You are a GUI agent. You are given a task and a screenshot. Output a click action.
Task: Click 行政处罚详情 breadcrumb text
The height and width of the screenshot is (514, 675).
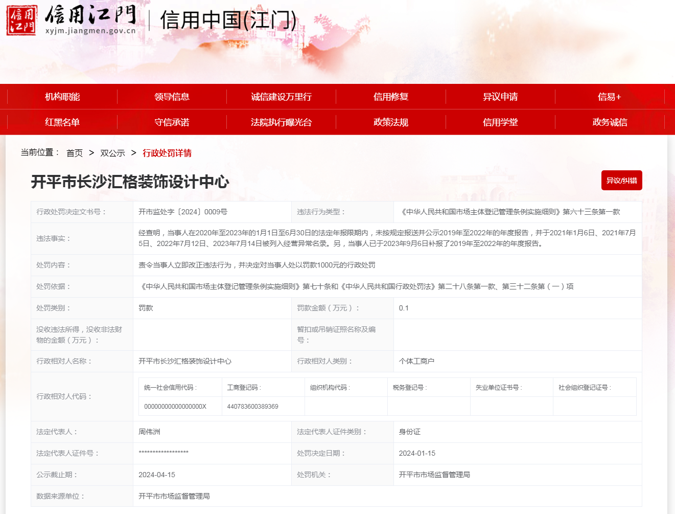[x=167, y=153]
